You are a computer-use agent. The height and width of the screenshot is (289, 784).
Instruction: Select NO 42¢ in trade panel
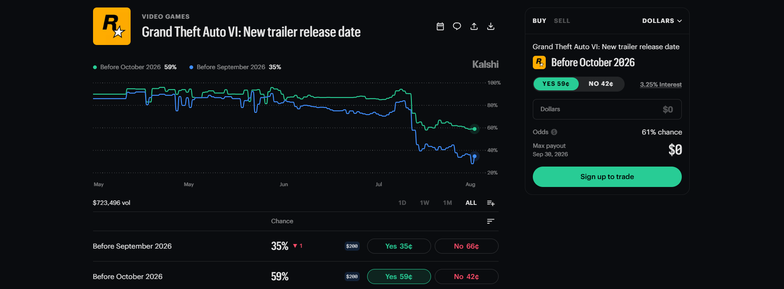(x=601, y=84)
